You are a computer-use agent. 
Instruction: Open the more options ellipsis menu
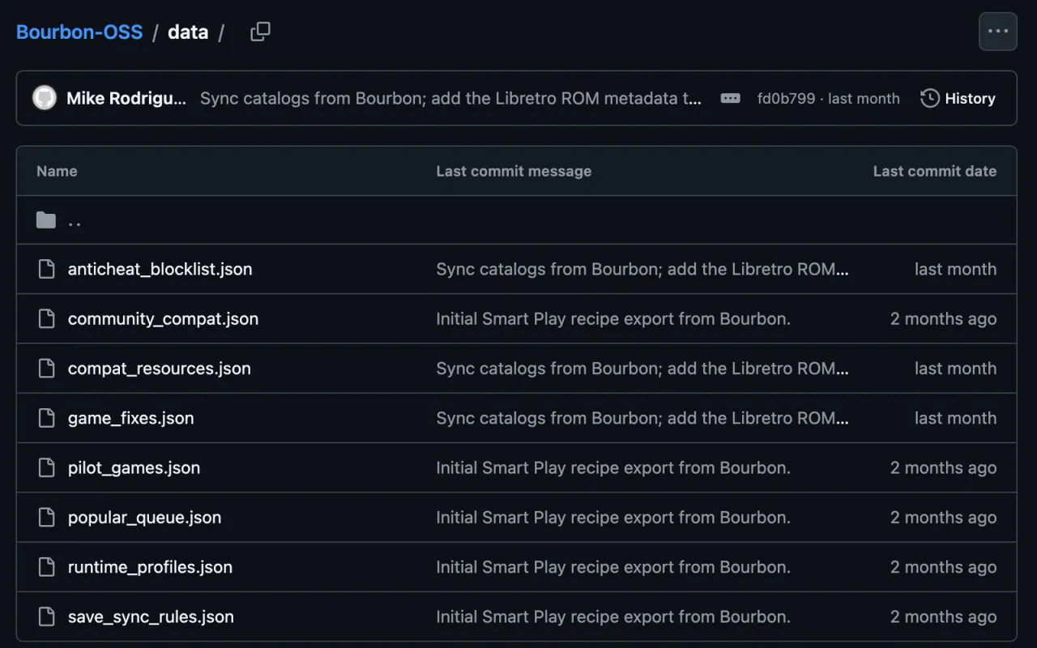998,32
